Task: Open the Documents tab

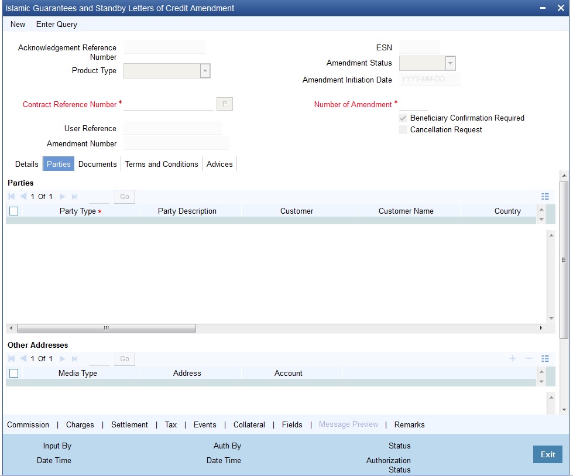Action: click(98, 164)
